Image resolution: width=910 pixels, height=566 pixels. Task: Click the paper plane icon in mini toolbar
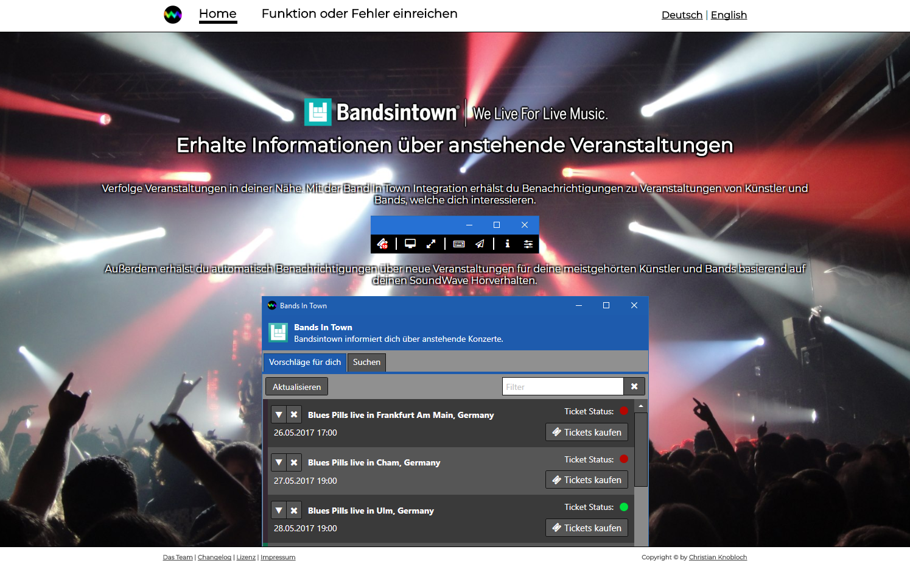[480, 244]
